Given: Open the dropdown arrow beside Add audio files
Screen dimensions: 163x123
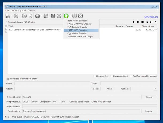Looking at the screenshot, I should (x=12, y=16).
